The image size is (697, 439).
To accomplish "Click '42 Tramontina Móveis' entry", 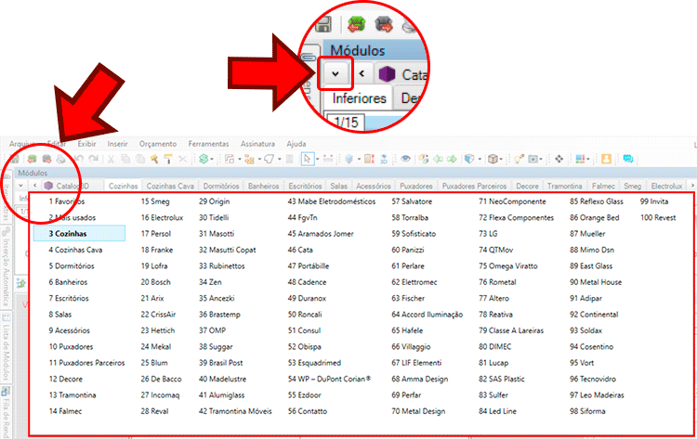I will [x=235, y=411].
